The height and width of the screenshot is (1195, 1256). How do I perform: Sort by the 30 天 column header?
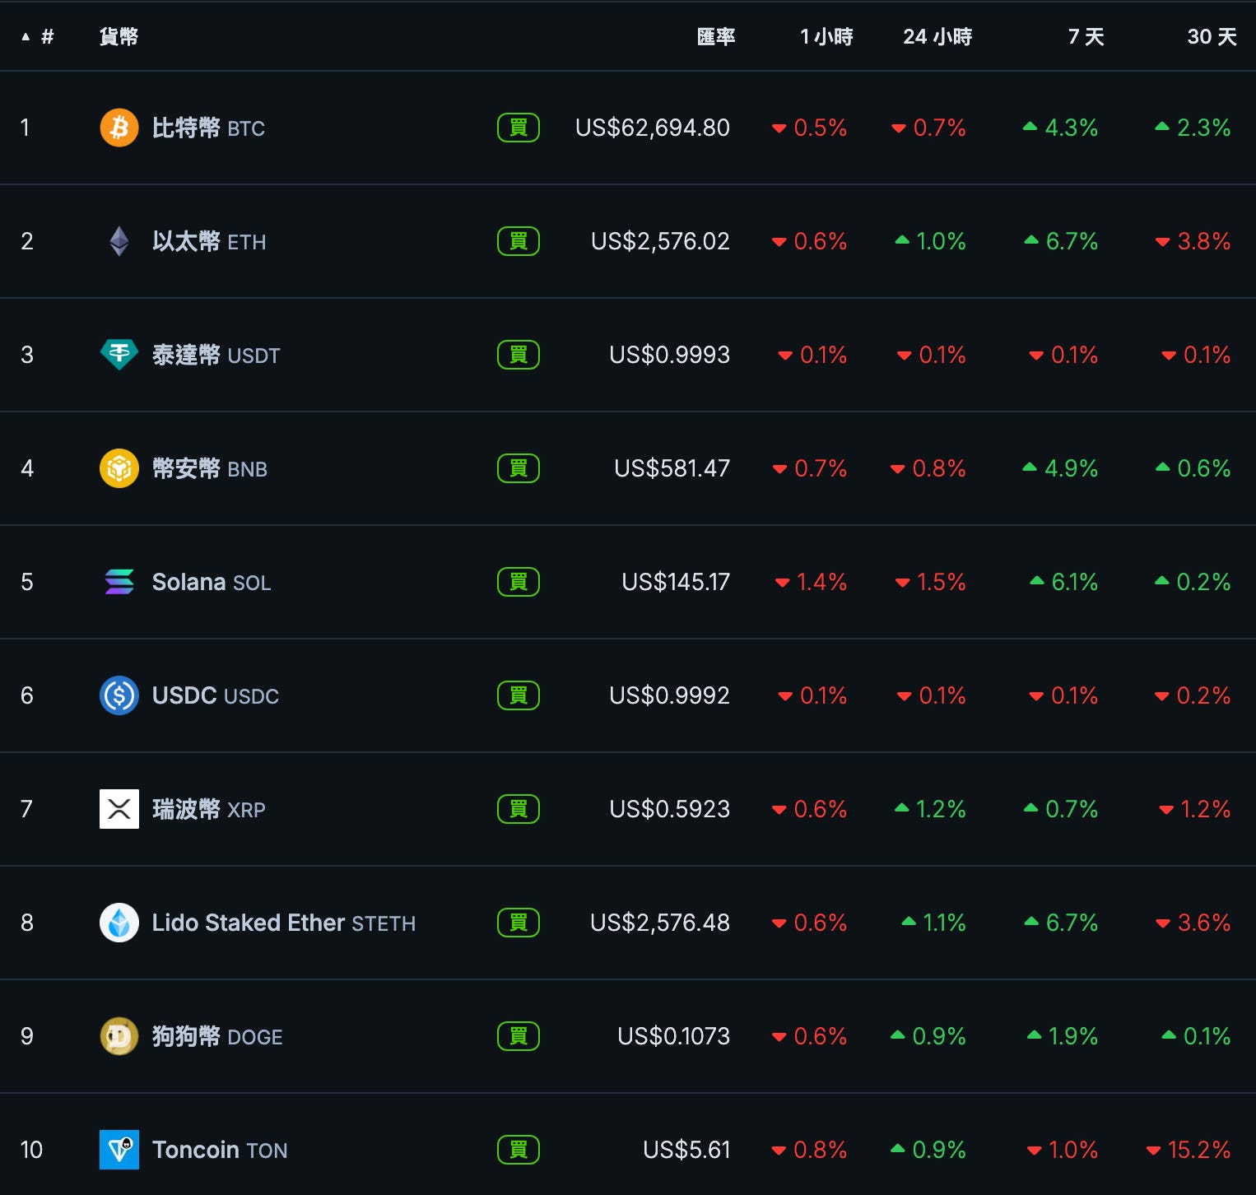tap(1212, 36)
